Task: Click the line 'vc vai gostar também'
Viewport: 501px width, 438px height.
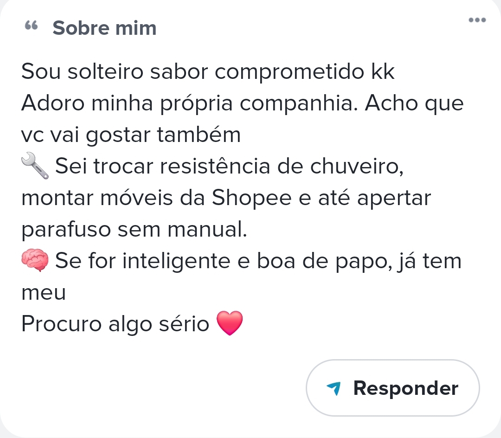Action: pyautogui.click(x=131, y=135)
